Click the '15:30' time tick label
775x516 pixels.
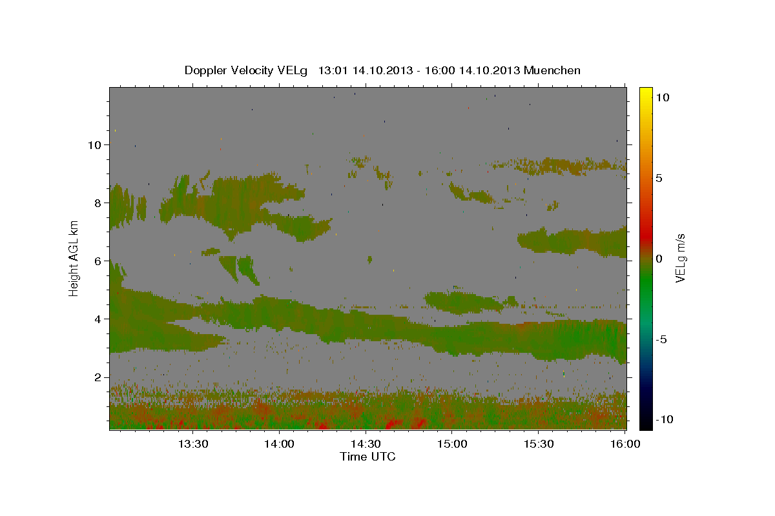pos(539,444)
